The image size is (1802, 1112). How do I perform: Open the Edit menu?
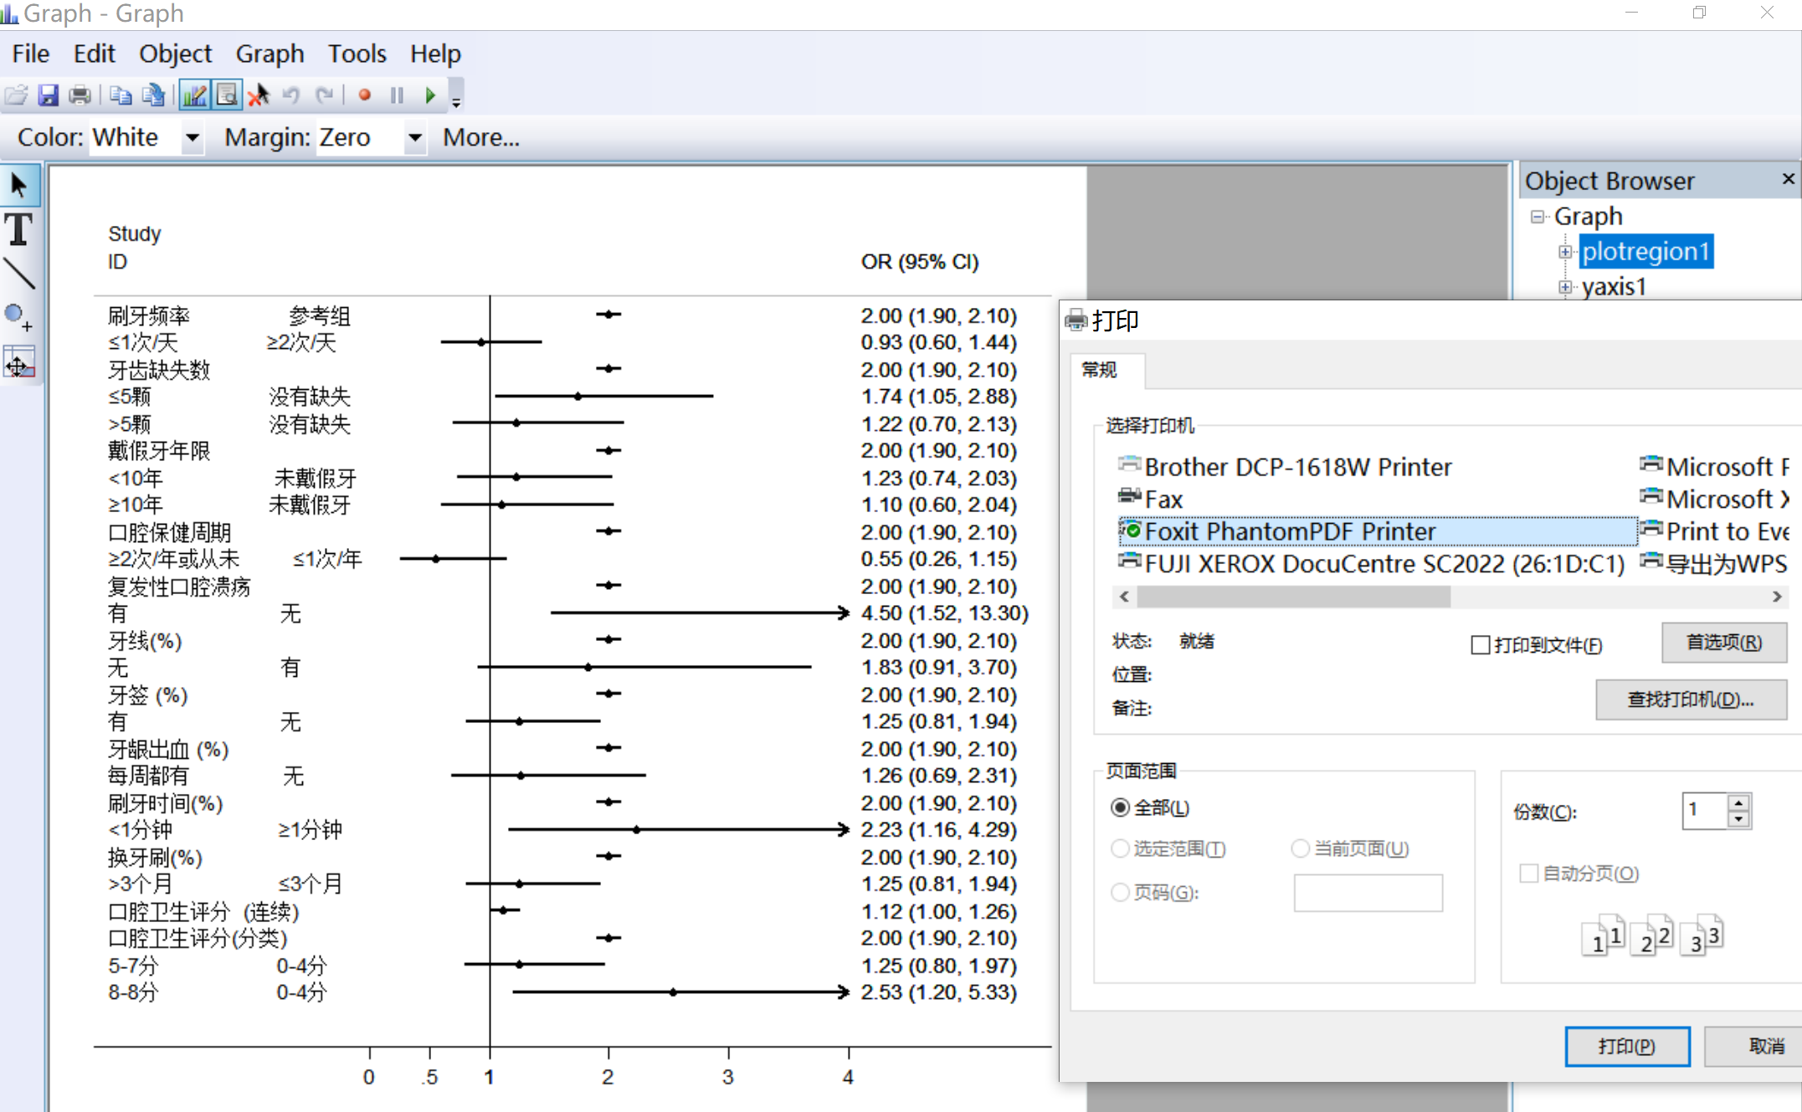pyautogui.click(x=94, y=54)
